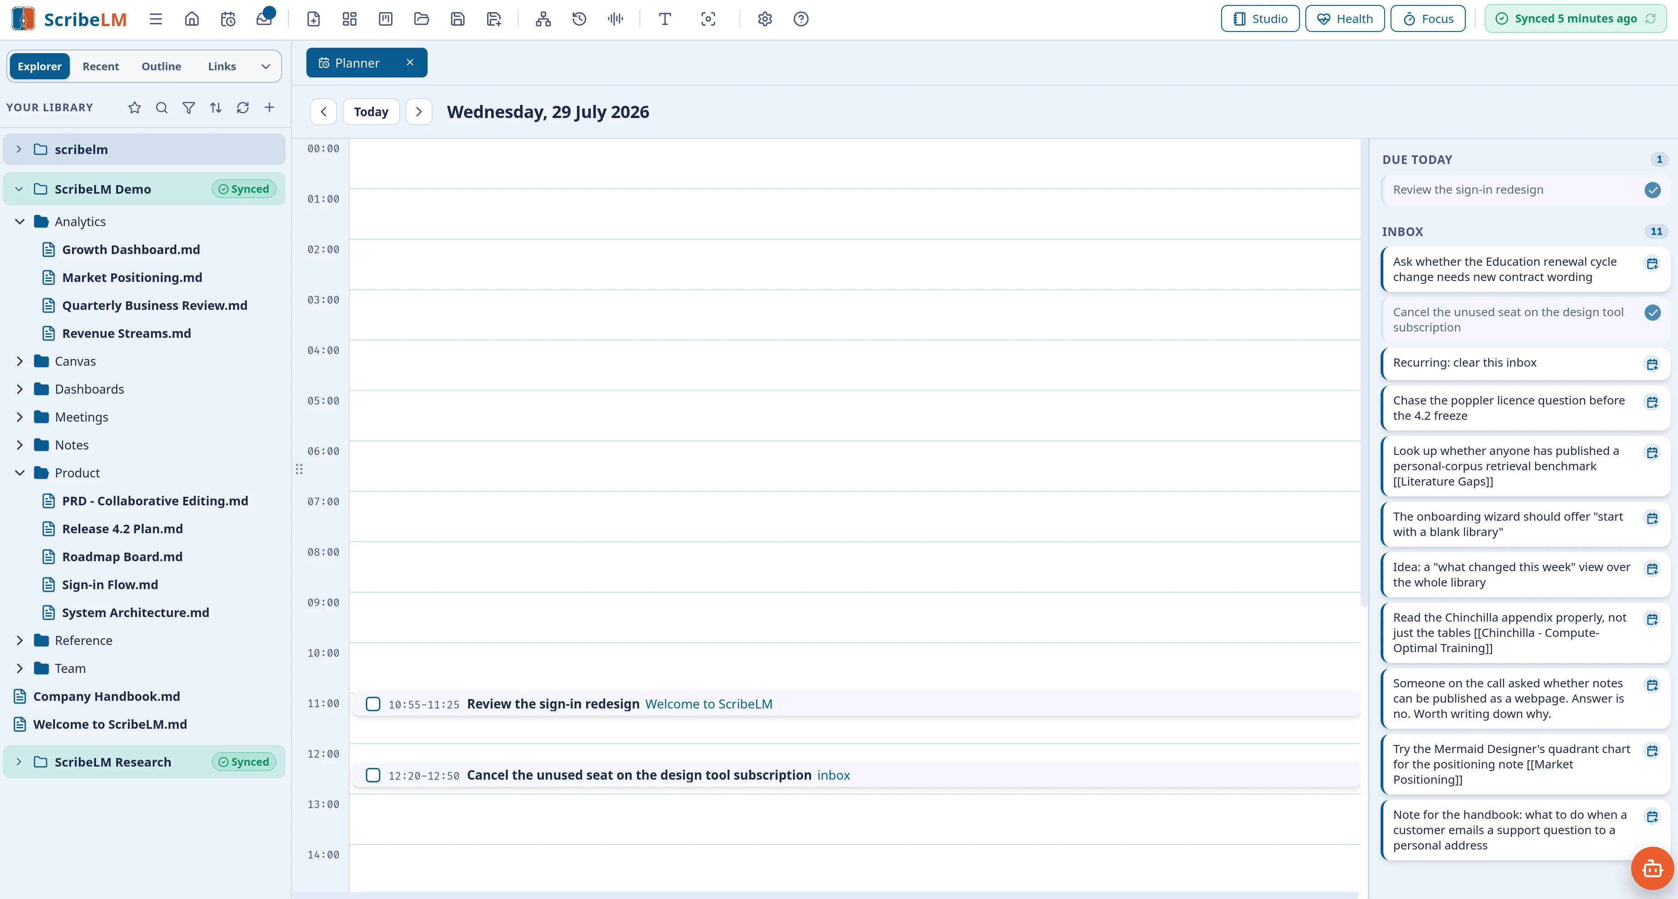The width and height of the screenshot is (1678, 899).
Task: Check off 'Cancel the unused seat' timeline task
Action: coord(373,775)
